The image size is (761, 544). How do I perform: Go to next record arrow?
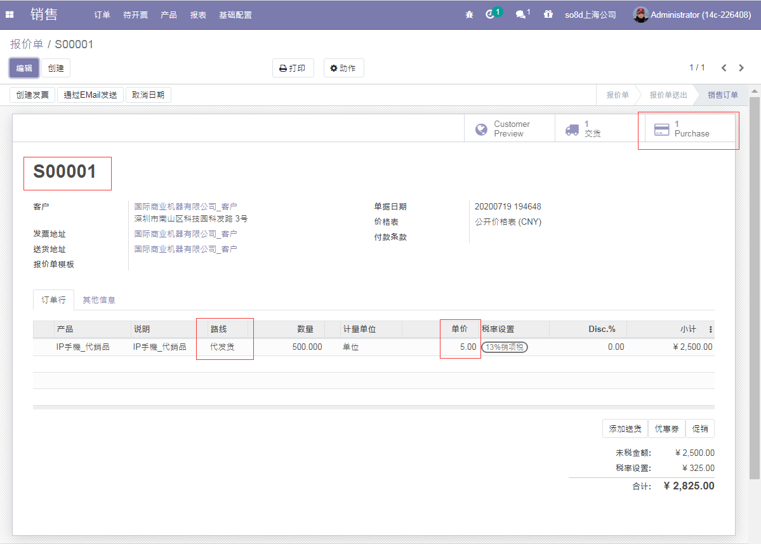pyautogui.click(x=741, y=68)
